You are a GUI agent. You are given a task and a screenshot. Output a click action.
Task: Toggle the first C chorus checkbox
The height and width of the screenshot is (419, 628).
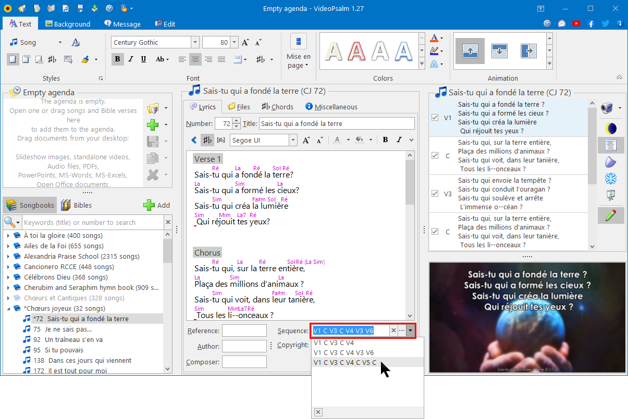tap(435, 156)
